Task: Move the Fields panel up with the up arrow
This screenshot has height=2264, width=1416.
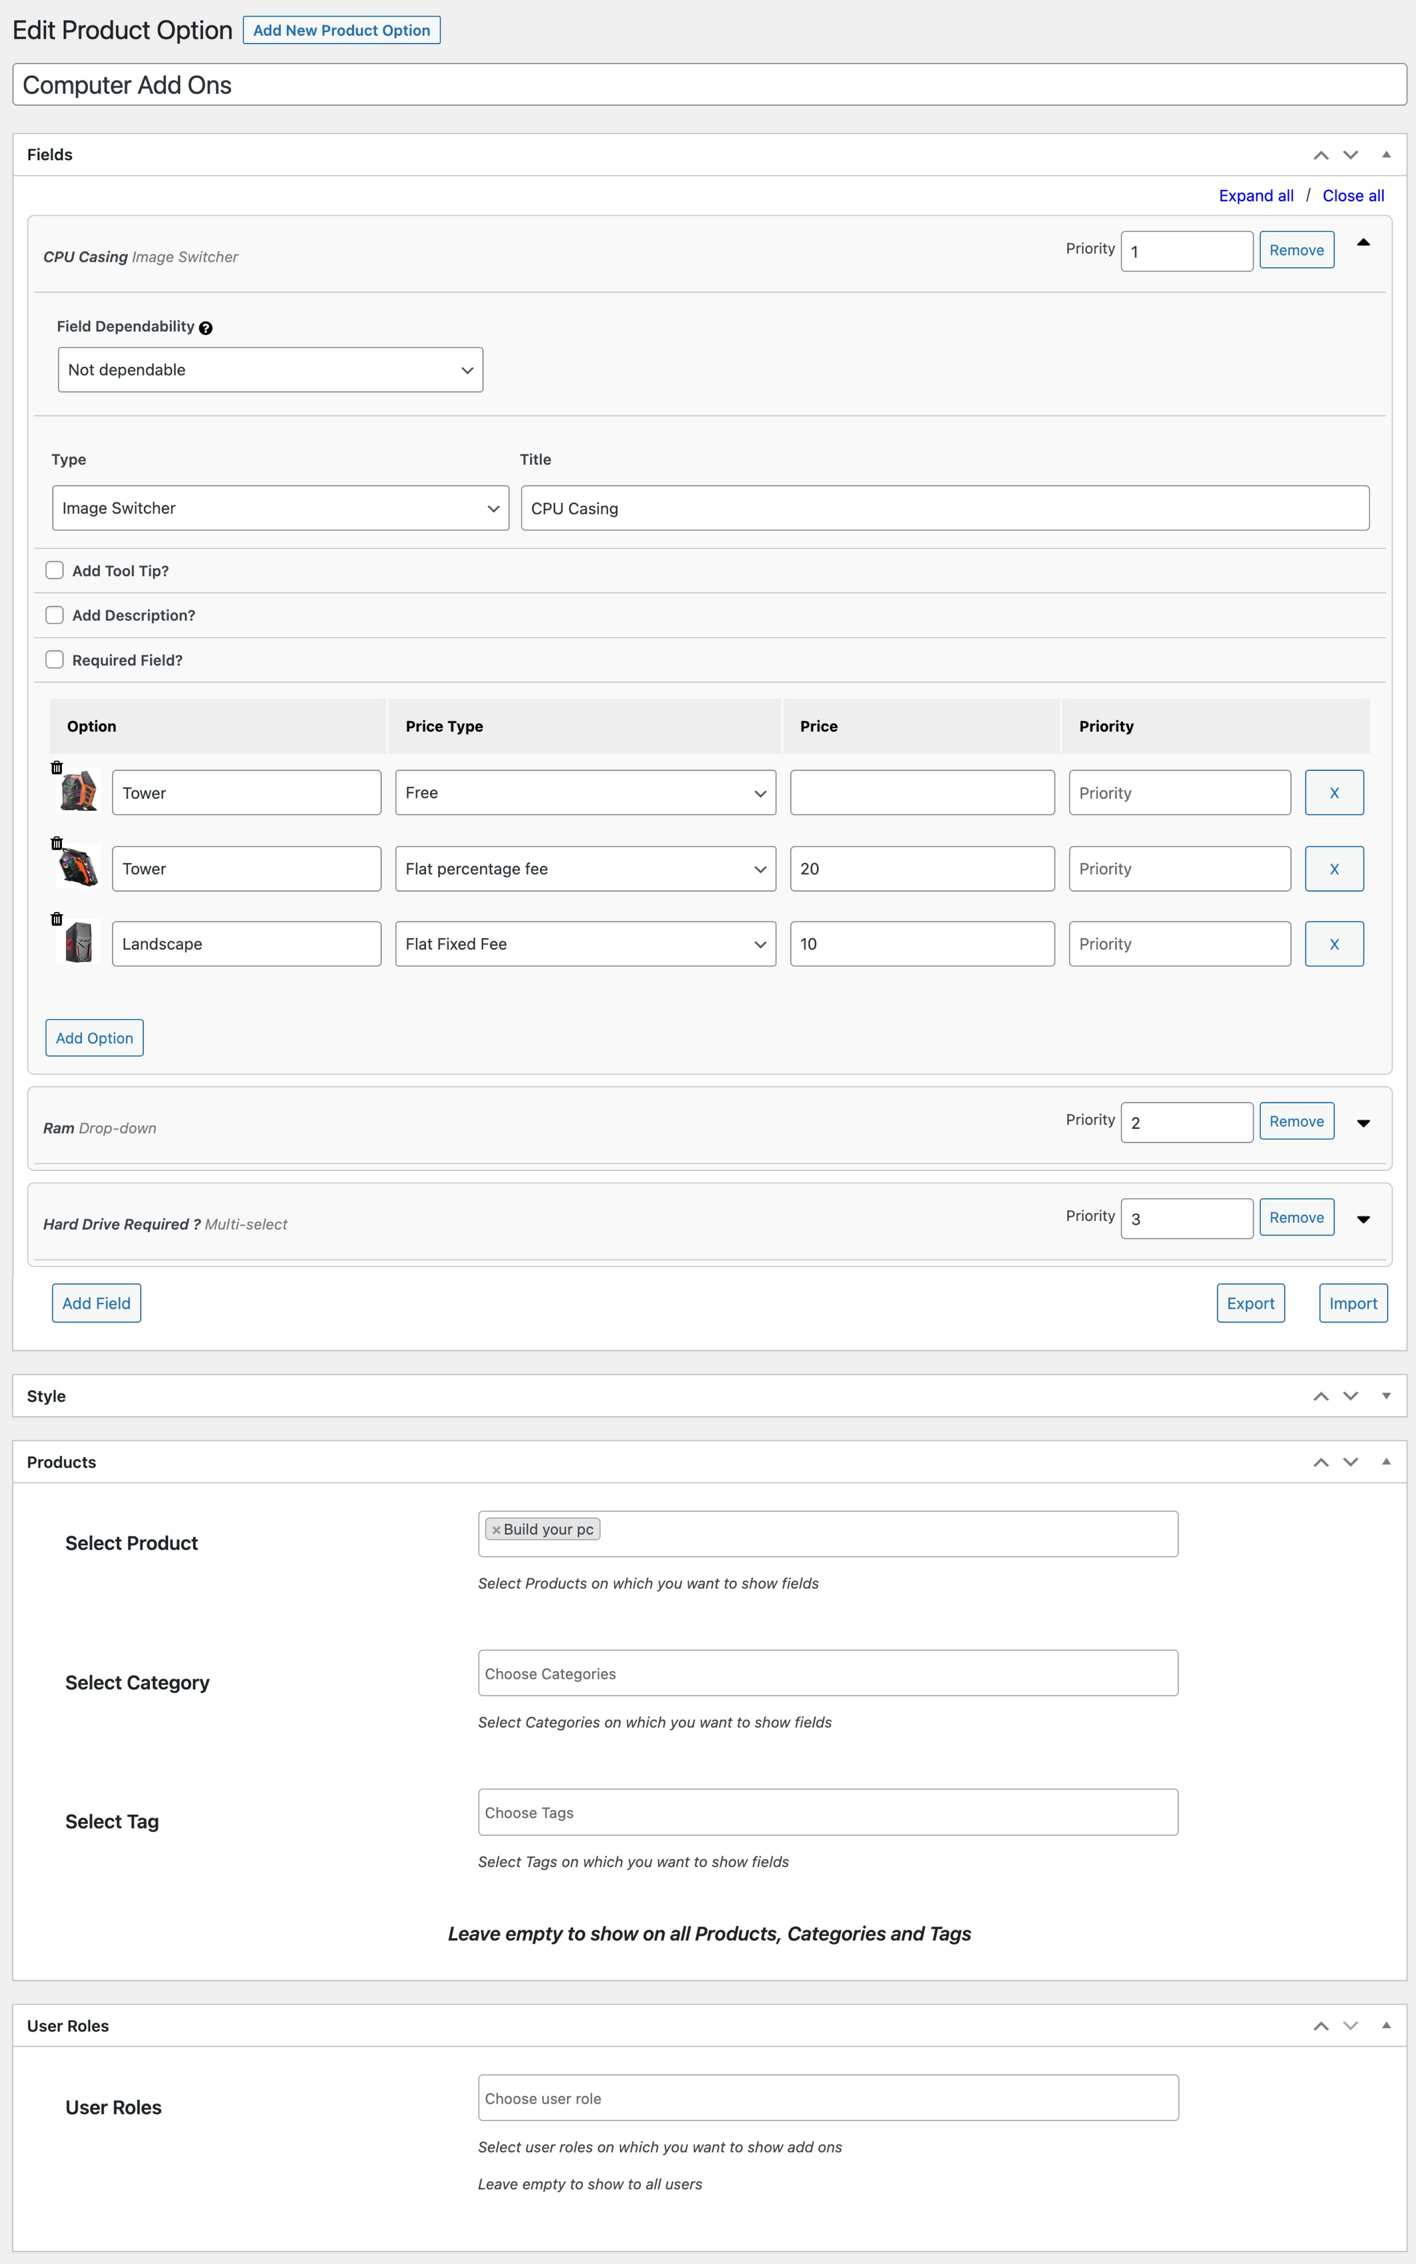Action: click(1321, 154)
